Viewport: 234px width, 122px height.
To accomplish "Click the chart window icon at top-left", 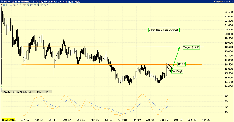I will [2, 1].
